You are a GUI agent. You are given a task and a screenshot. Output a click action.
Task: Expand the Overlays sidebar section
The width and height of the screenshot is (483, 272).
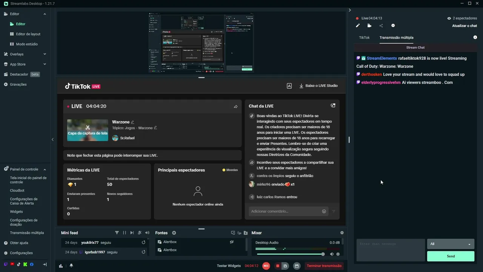[x=45, y=54]
